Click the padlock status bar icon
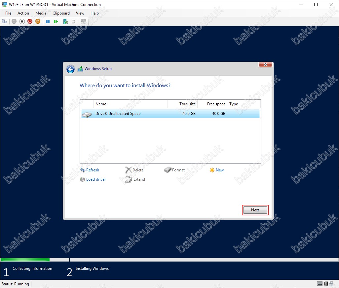 click(x=331, y=283)
